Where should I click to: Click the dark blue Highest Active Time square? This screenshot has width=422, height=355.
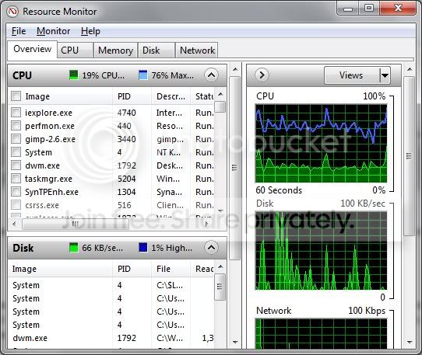click(x=143, y=248)
